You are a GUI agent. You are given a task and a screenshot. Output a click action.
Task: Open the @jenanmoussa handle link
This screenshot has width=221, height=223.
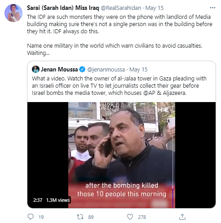(x=106, y=70)
